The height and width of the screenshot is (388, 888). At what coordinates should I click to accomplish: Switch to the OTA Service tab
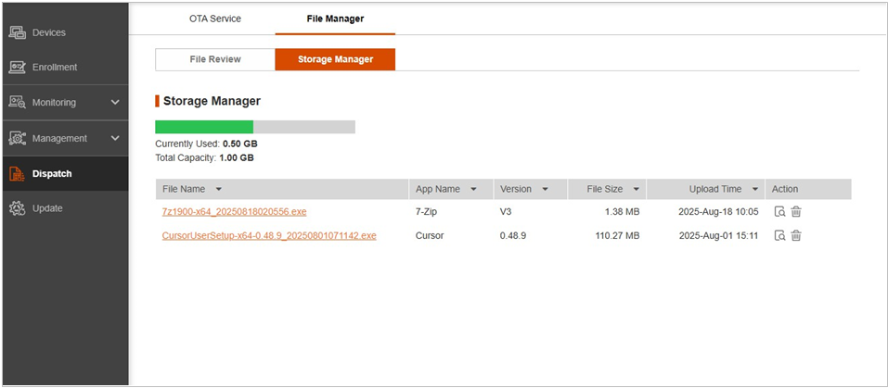tap(215, 19)
